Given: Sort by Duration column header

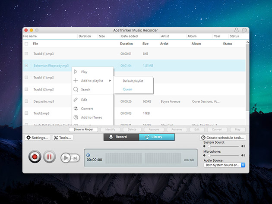Looking at the screenshot, I should point(127,44).
